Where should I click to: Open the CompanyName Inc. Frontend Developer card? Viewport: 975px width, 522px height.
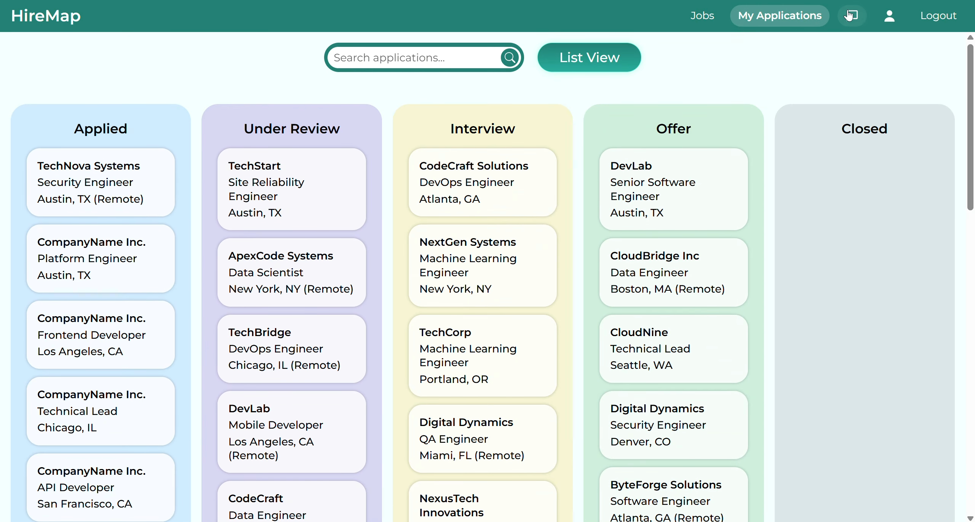tap(101, 335)
